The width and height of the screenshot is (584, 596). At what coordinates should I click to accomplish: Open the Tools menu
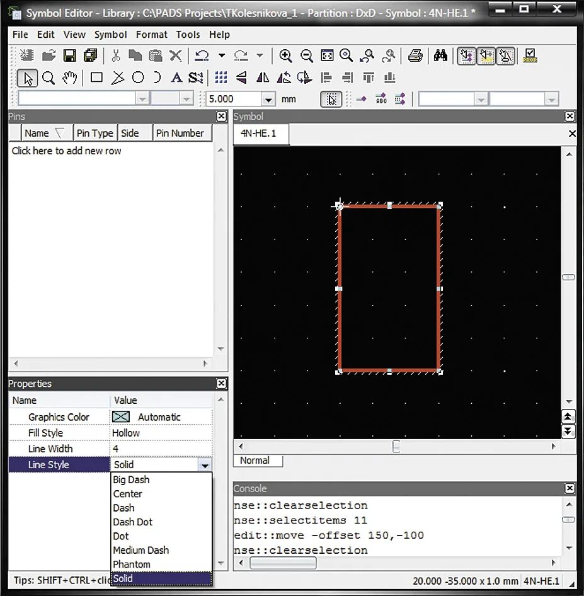click(188, 35)
